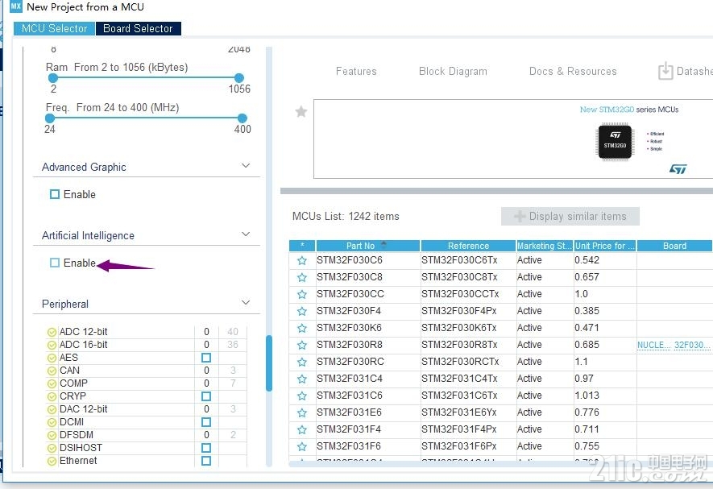Select the STM32F031E6Yx reference cell

coord(468,412)
